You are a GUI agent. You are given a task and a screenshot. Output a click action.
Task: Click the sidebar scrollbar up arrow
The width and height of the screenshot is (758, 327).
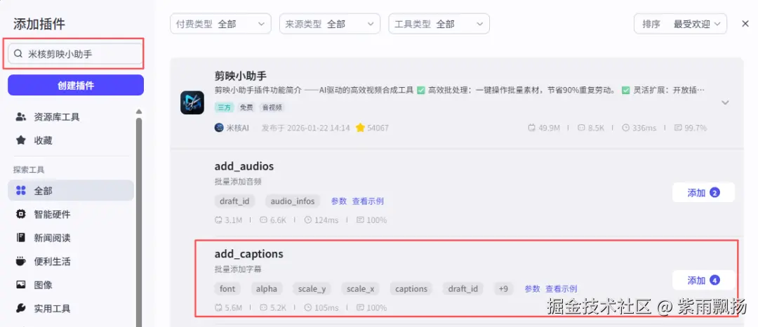click(139, 112)
